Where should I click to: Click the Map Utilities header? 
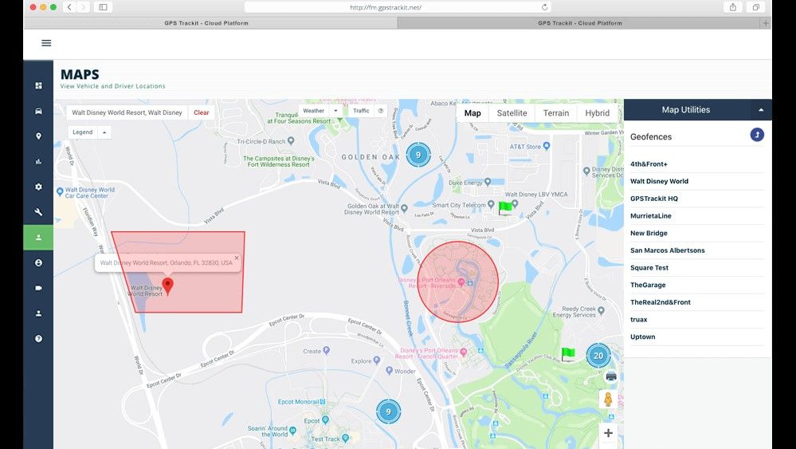[686, 110]
